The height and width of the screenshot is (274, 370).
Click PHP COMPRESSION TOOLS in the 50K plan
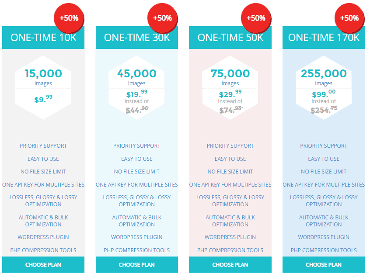(230, 250)
